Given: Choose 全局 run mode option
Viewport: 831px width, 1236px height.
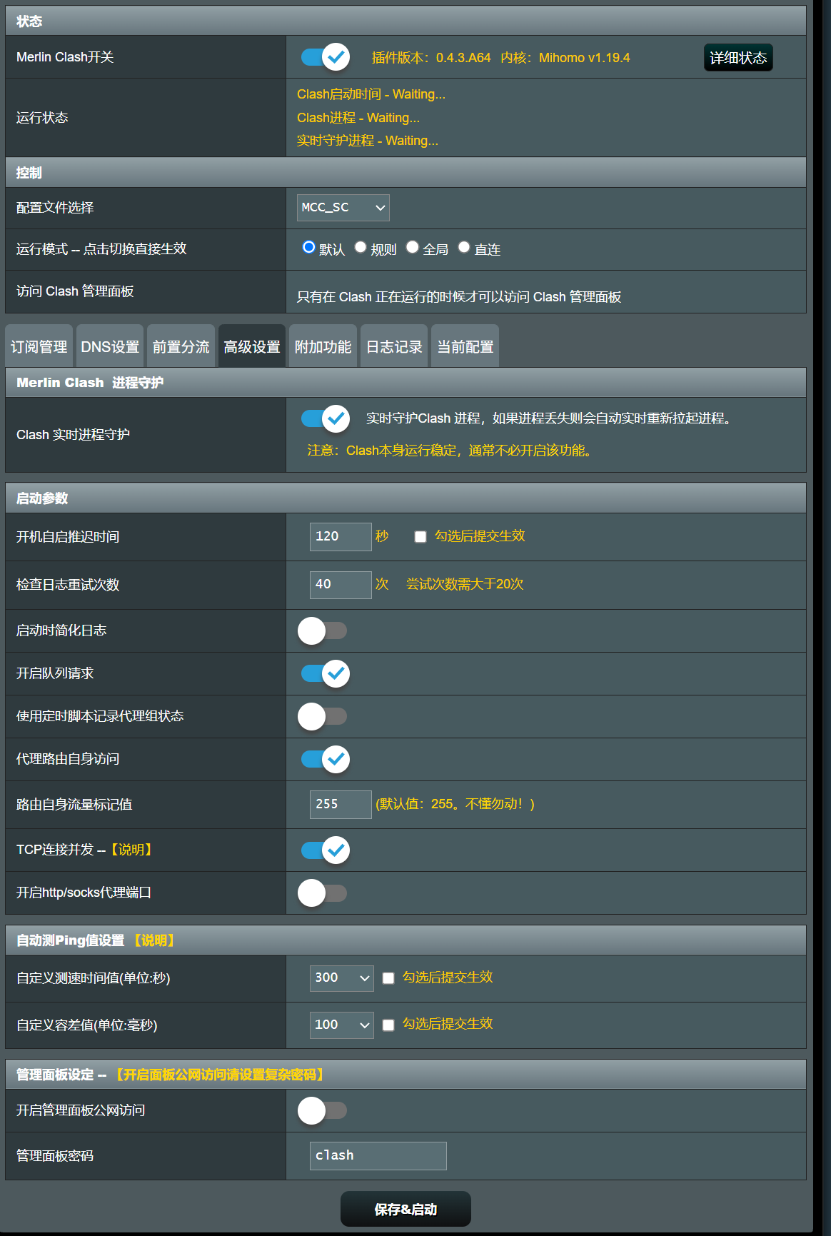Looking at the screenshot, I should [413, 247].
